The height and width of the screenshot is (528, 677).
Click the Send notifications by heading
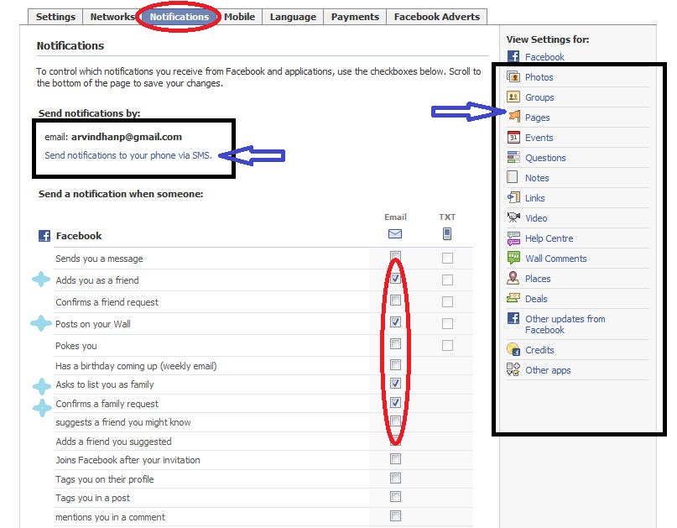(90, 113)
